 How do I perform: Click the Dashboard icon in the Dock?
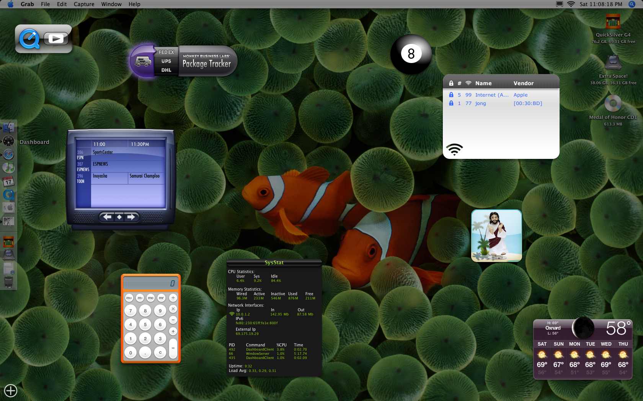8,141
